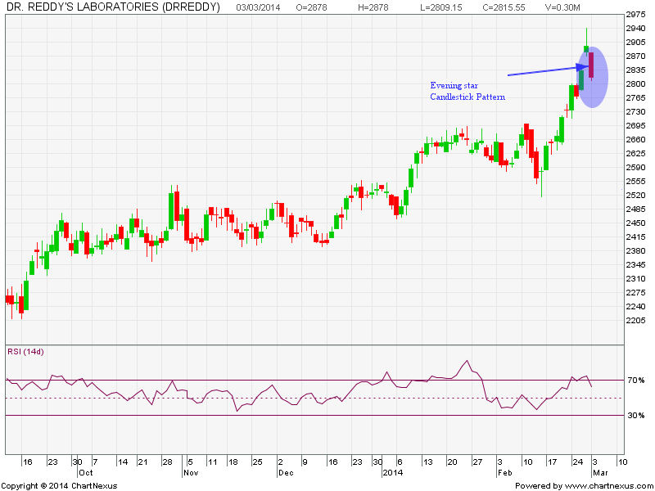
Task: Click the 11 date tick on the axis
Action: point(213,462)
